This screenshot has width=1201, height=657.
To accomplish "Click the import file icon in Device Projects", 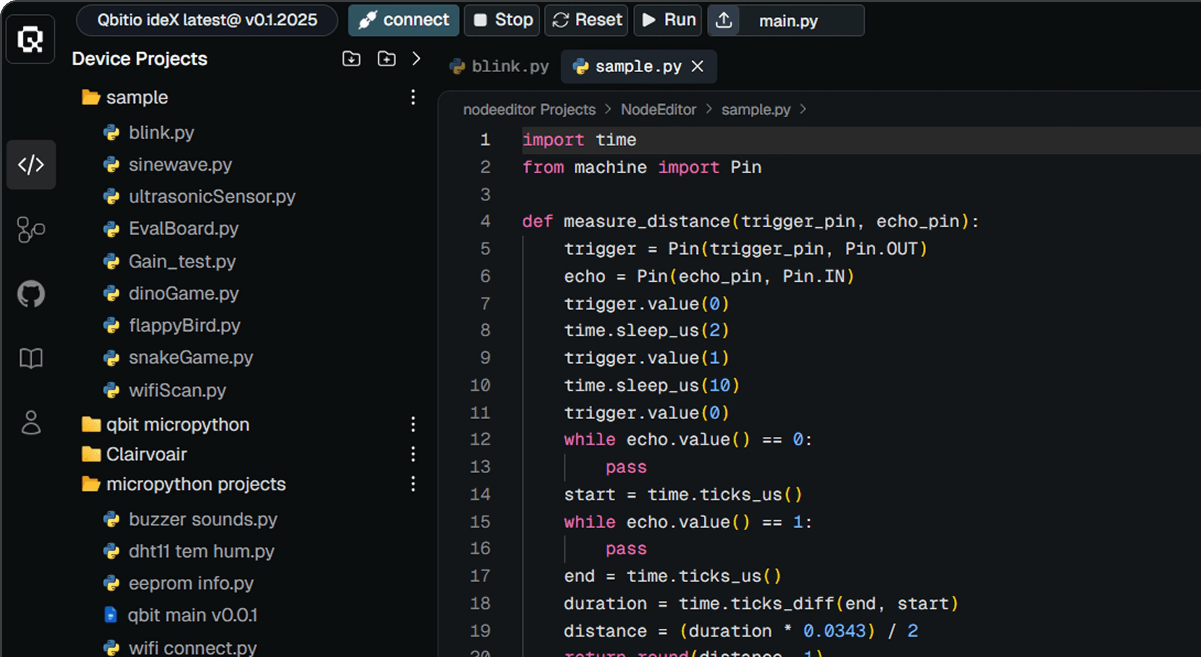I will [351, 59].
